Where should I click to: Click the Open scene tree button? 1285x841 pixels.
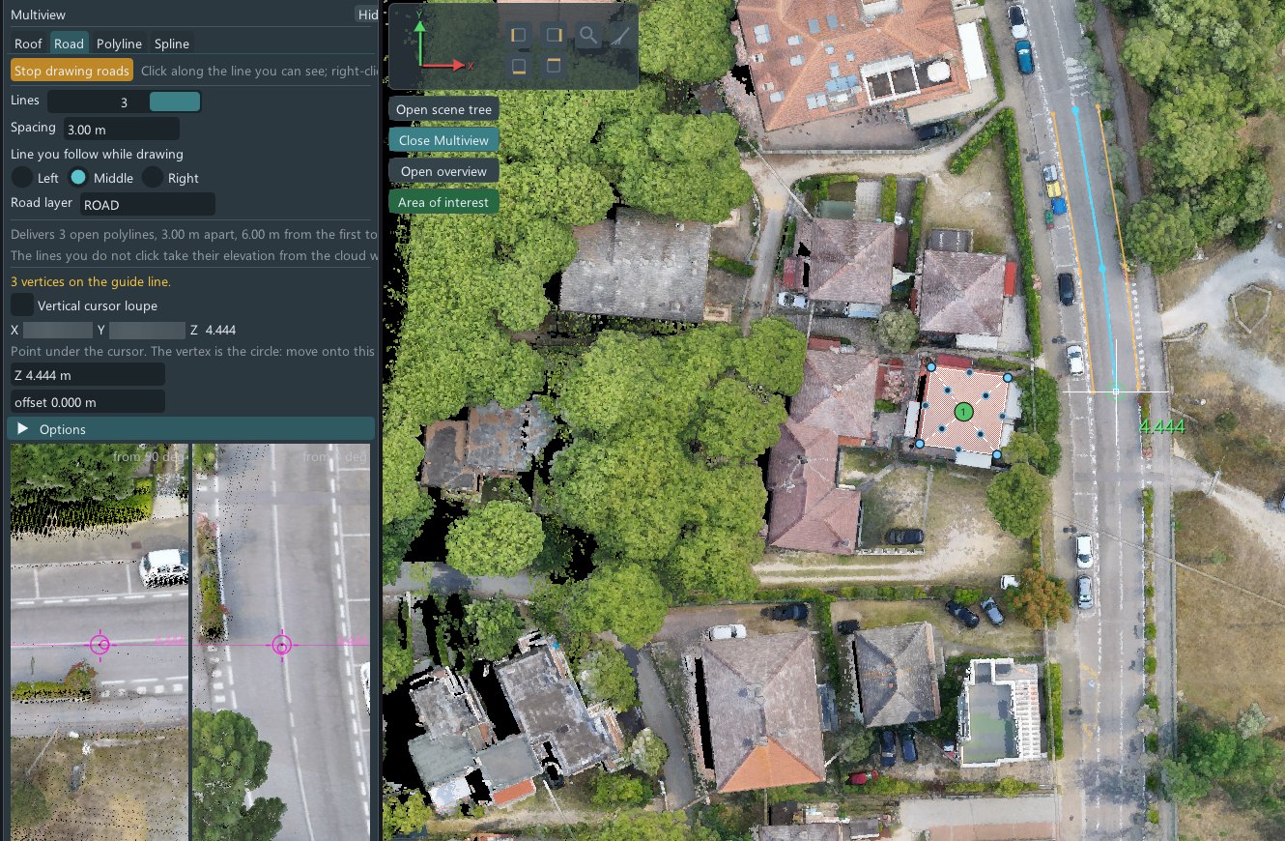pyautogui.click(x=443, y=109)
